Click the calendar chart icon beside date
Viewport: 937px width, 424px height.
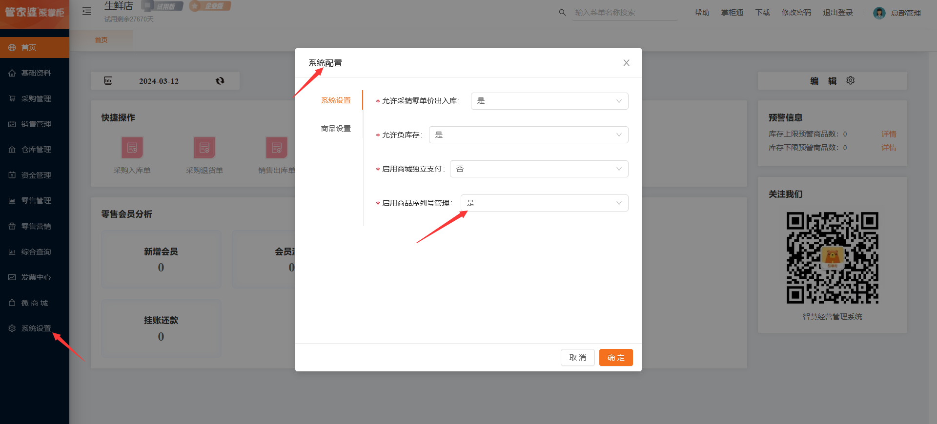pyautogui.click(x=108, y=80)
